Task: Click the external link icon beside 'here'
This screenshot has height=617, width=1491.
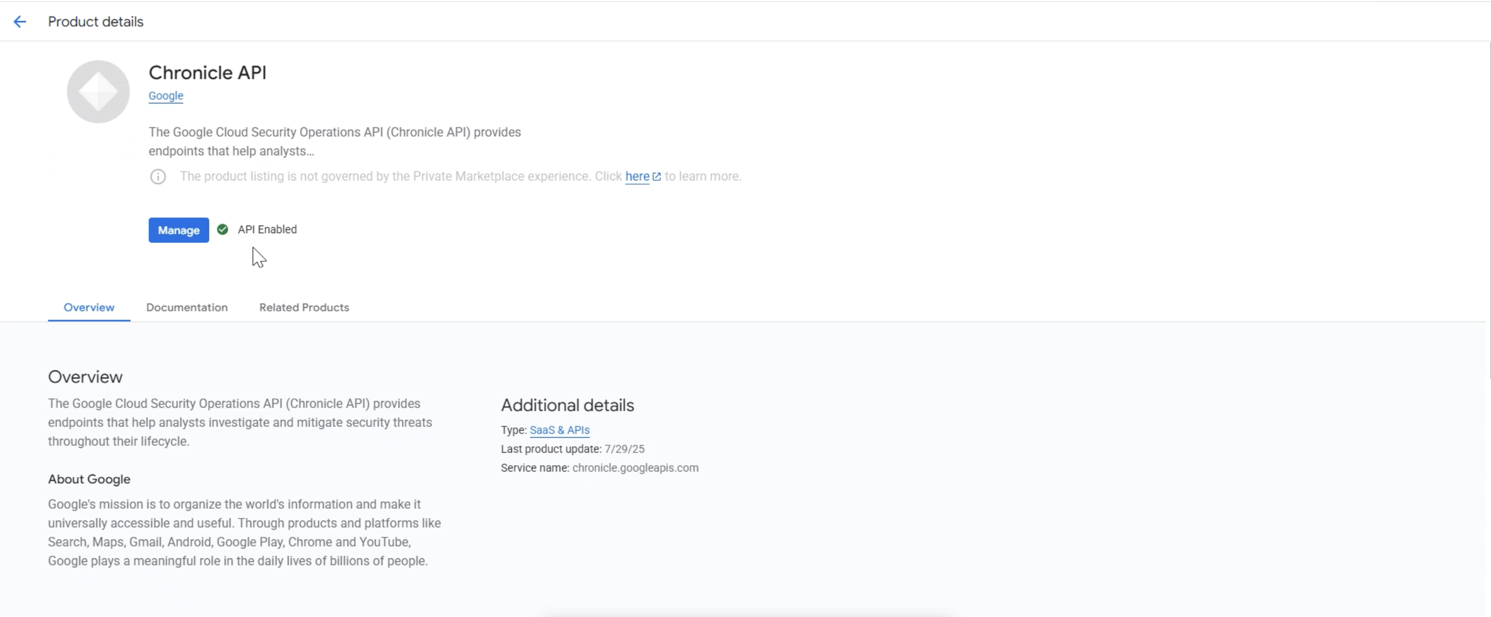Action: [656, 177]
